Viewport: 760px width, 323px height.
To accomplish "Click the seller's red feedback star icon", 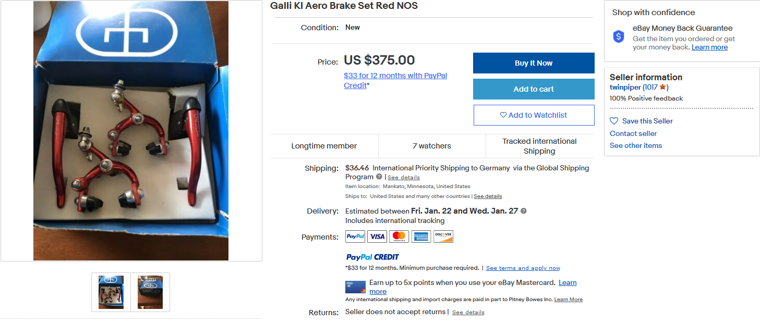I will [x=662, y=88].
